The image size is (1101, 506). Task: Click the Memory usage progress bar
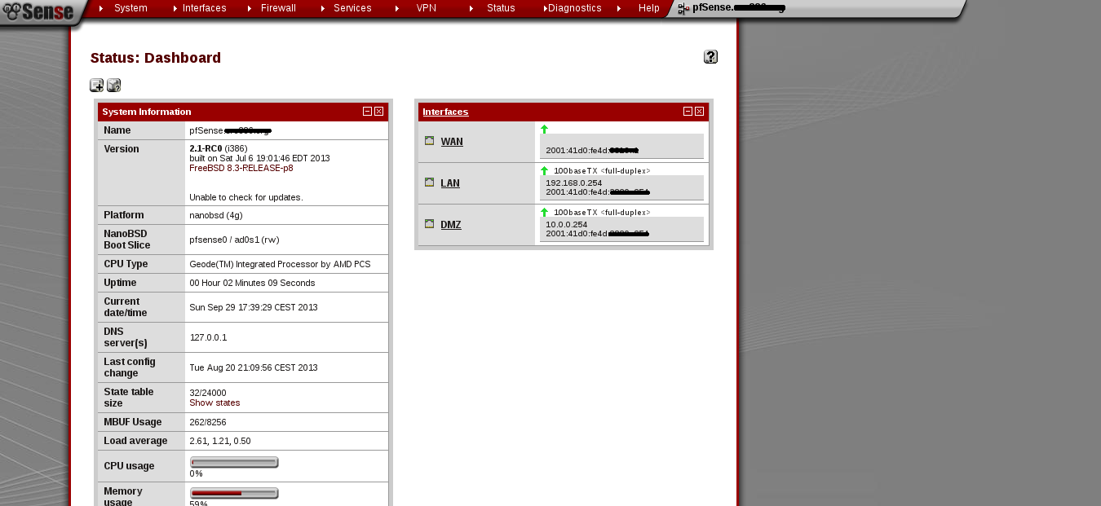point(234,493)
